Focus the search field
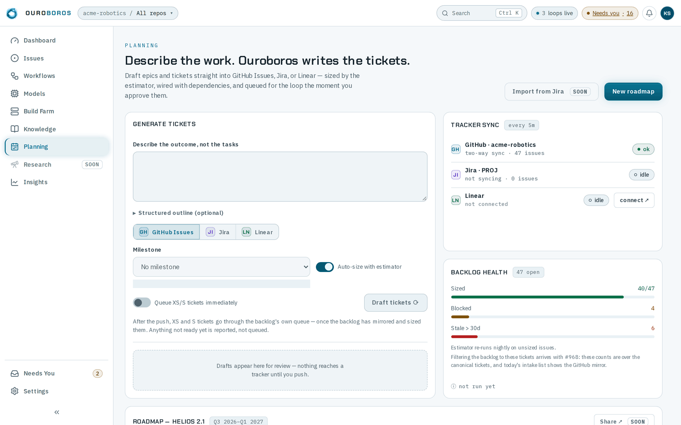 (481, 13)
